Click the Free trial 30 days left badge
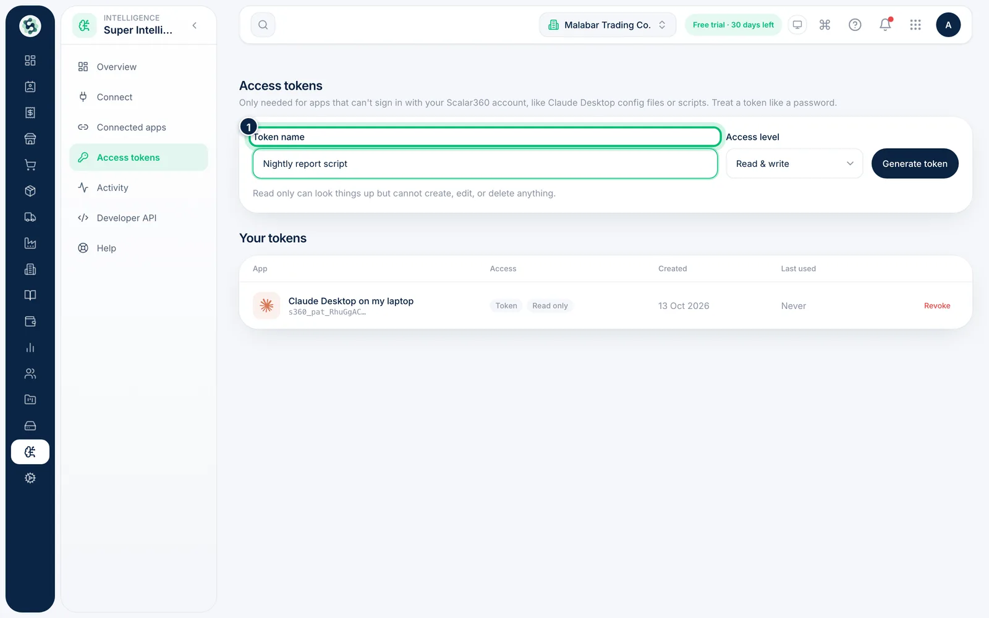This screenshot has width=989, height=618. click(x=733, y=25)
